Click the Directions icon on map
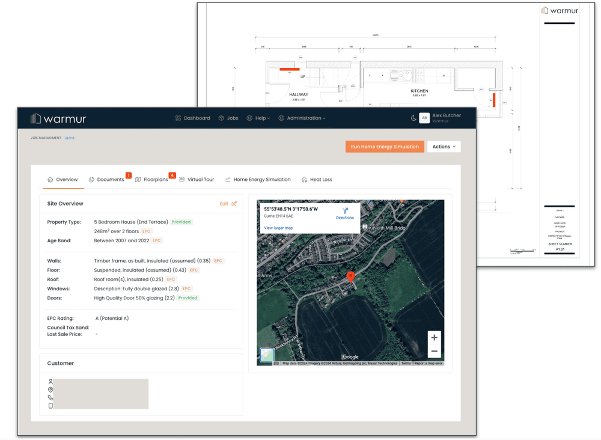Image resolution: width=601 pixels, height=440 pixels. pos(345,212)
